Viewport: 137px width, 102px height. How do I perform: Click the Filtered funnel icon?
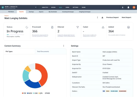78,27
